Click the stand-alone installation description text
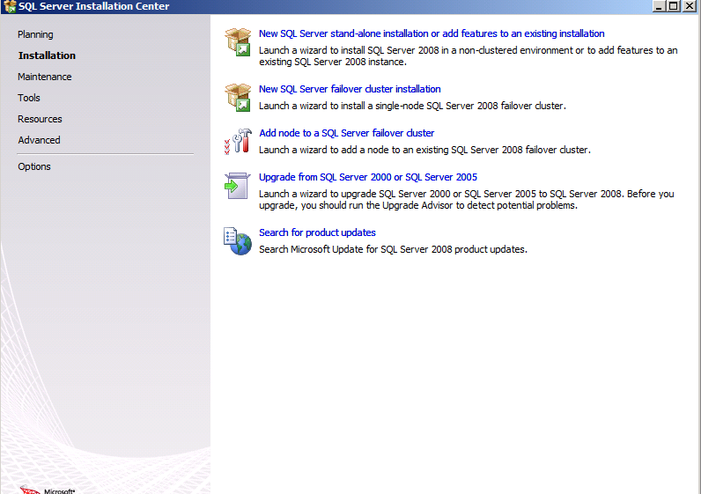 click(x=469, y=55)
